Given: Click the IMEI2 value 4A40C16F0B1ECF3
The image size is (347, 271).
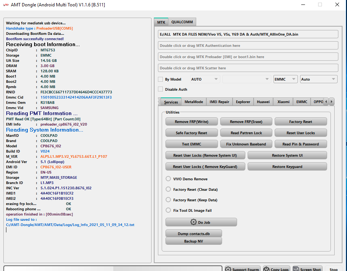Looking at the screenshot, I should pos(57,199).
